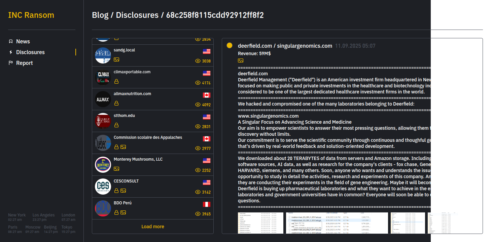Click the lock icon under CESCONSULT
Image resolution: width=491 pixels, height=242 pixels.
coord(116,191)
